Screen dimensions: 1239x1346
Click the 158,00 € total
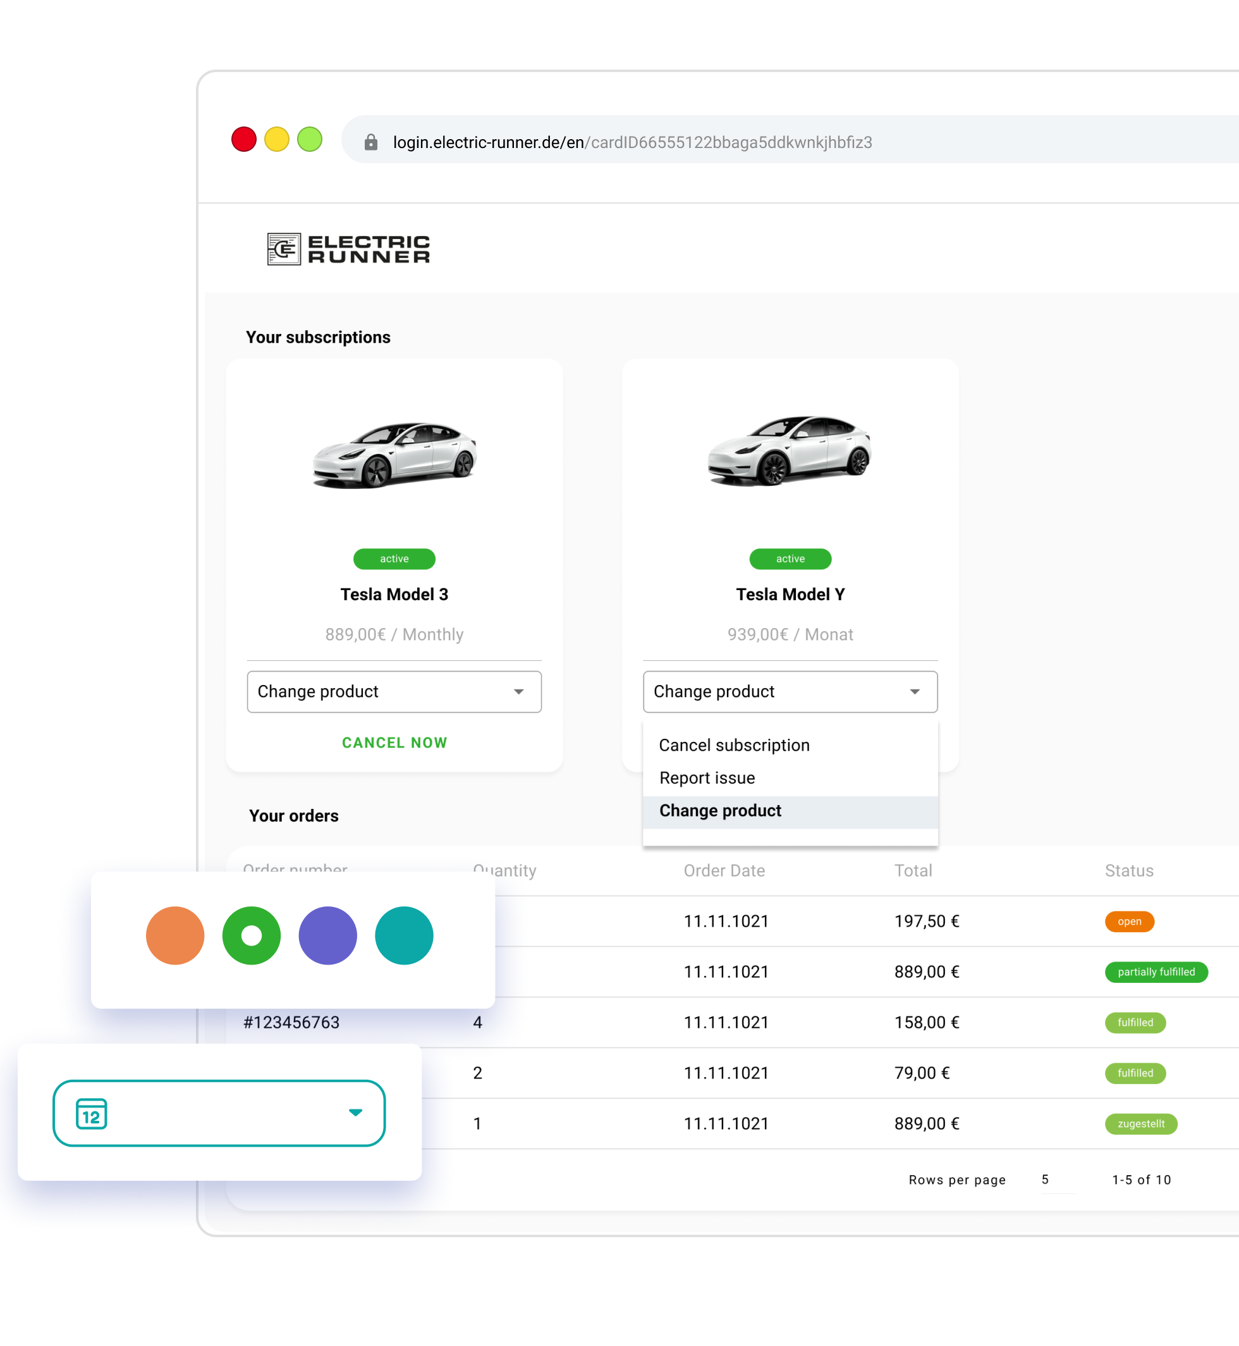pyautogui.click(x=927, y=1023)
